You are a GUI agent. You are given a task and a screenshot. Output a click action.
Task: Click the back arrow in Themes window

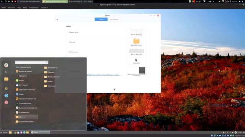point(57,19)
